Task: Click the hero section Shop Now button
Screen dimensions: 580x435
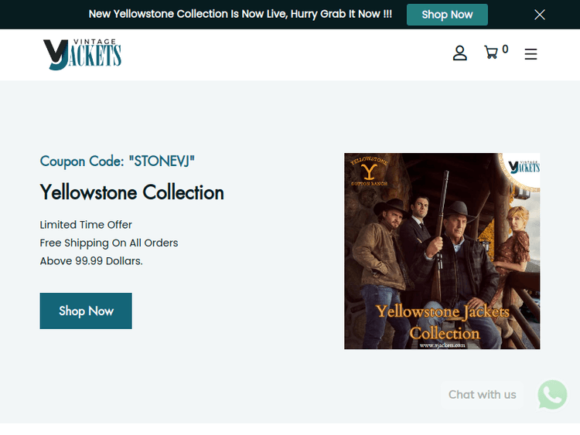Action: coord(86,311)
